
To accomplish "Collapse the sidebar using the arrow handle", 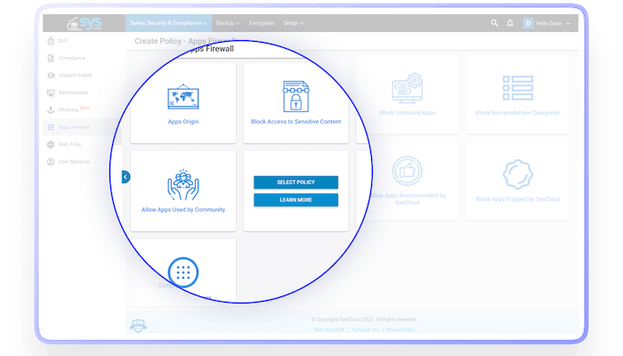I will click(125, 177).
